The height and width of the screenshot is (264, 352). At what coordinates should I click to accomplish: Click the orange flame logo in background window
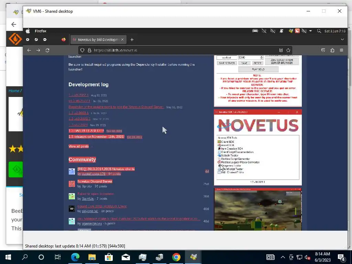pyautogui.click(x=15, y=39)
